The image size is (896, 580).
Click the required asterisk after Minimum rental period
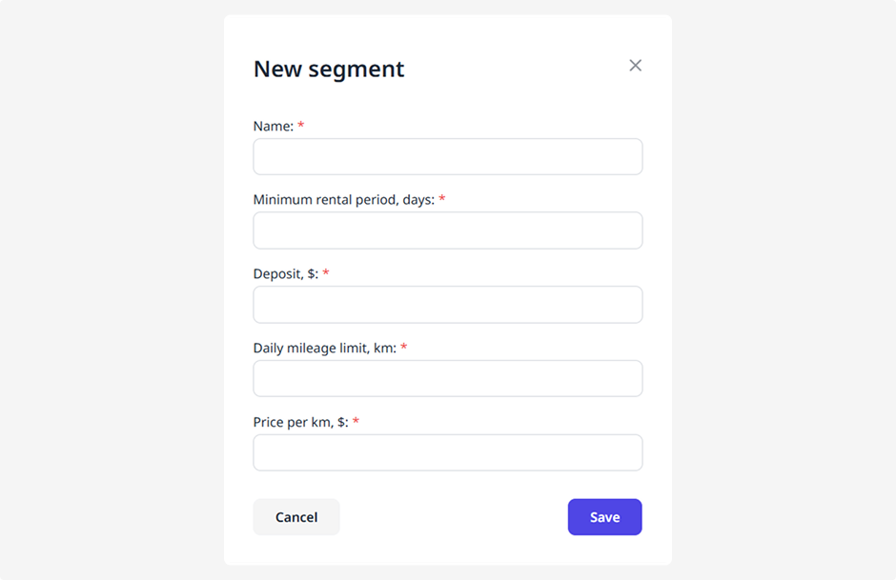[x=442, y=199]
